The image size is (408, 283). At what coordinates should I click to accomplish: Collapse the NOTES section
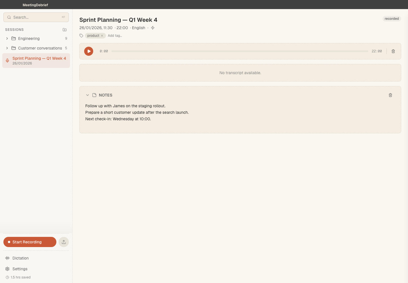[x=88, y=95]
